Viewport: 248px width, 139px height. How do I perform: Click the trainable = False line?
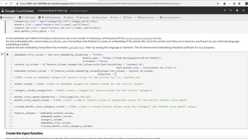tap(95, 61)
